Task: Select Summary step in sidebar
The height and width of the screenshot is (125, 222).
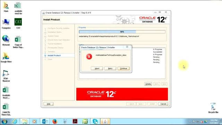Action: click(x=51, y=52)
